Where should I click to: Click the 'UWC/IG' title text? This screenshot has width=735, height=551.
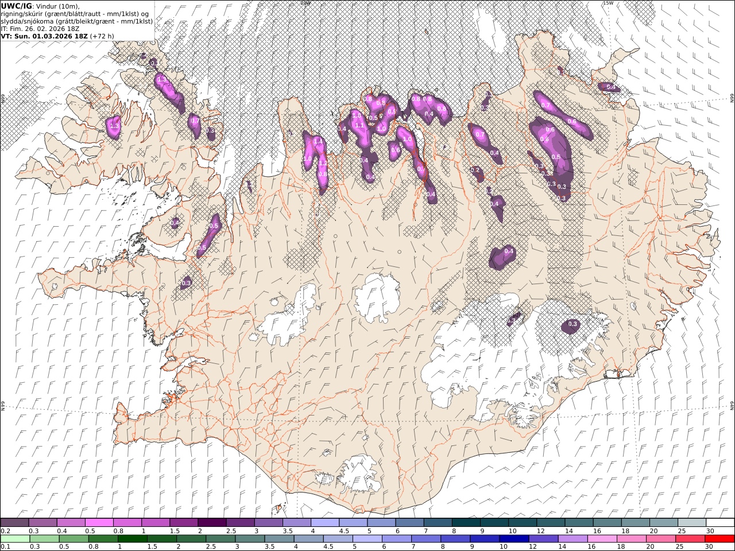pyautogui.click(x=17, y=6)
